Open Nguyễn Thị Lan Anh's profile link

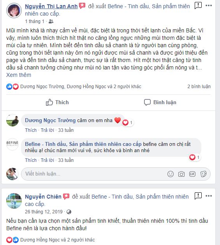[x=51, y=6]
